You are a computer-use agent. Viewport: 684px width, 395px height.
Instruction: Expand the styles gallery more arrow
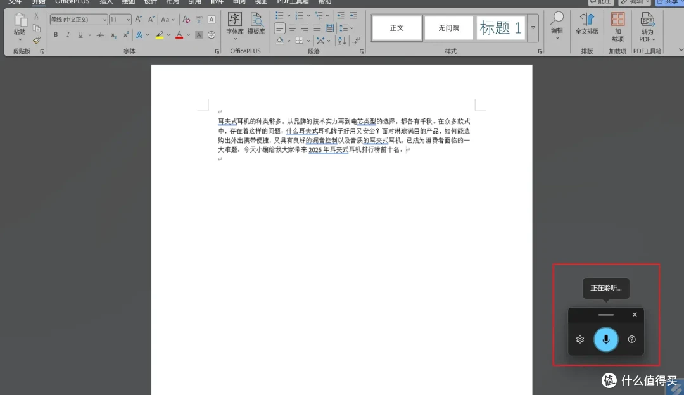click(x=533, y=28)
